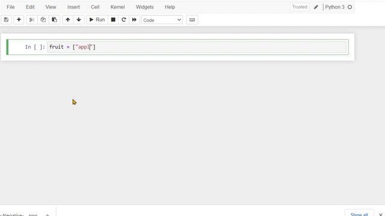Click the Trusted notebook indicator
385x216 pixels.
click(300, 7)
